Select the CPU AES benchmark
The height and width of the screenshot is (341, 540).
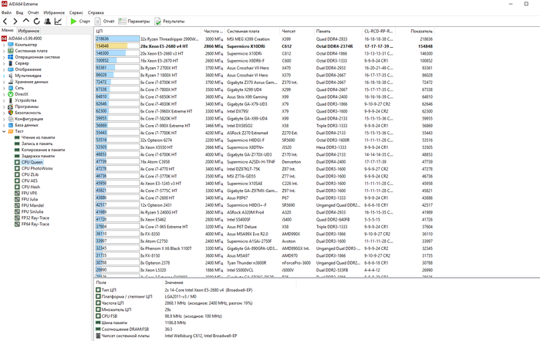coord(29,181)
